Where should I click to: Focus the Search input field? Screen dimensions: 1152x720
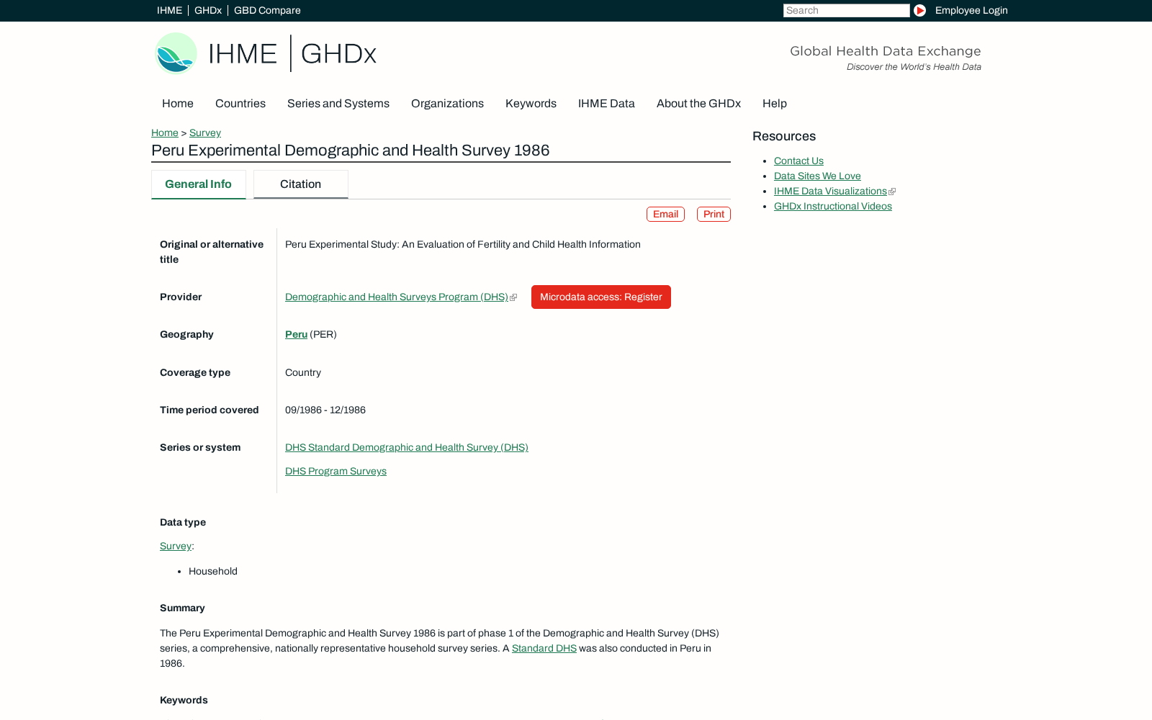click(x=846, y=10)
